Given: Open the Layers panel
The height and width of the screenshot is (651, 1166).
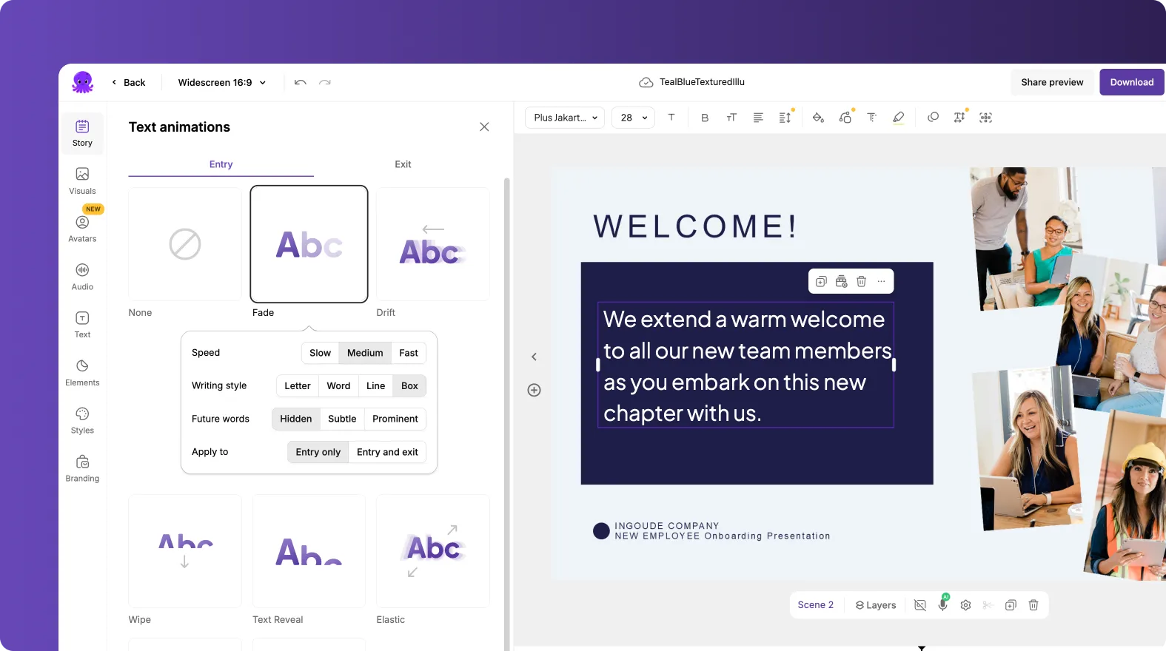Looking at the screenshot, I should (876, 605).
